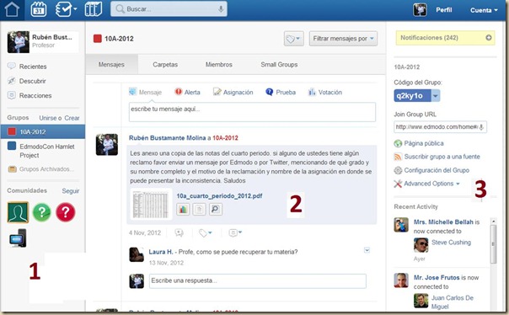Expand the Laura H. comment options arrow
This screenshot has width=509, height=315.
[367, 250]
